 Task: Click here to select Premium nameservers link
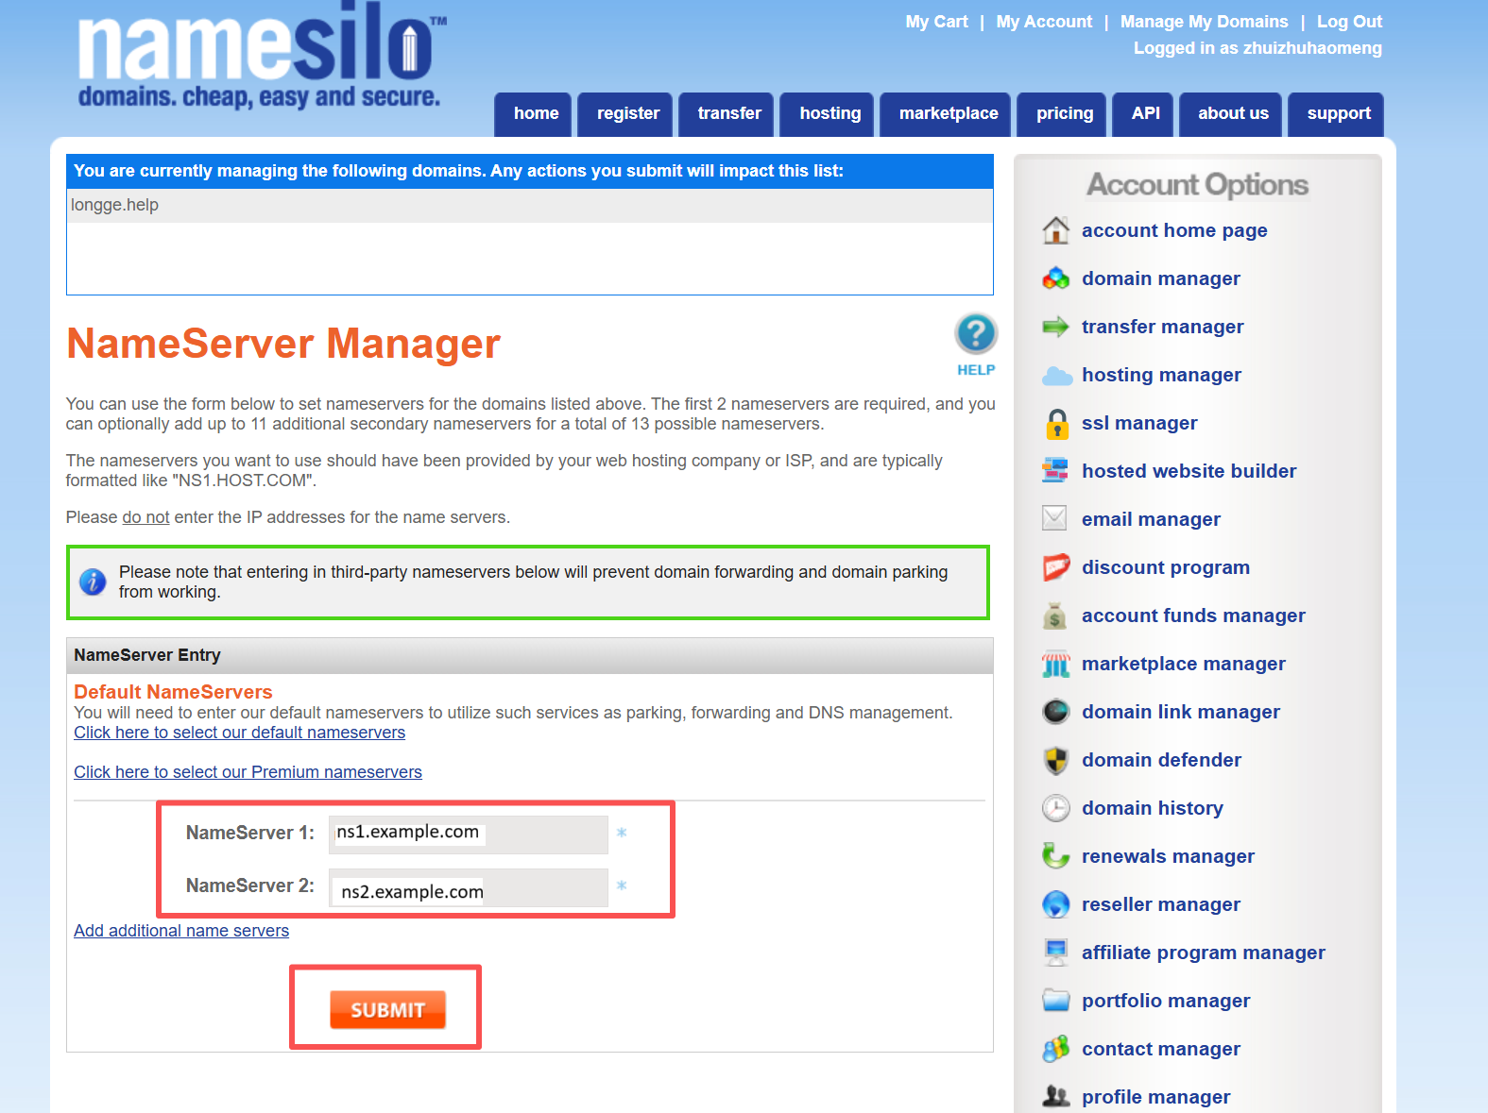click(x=248, y=772)
